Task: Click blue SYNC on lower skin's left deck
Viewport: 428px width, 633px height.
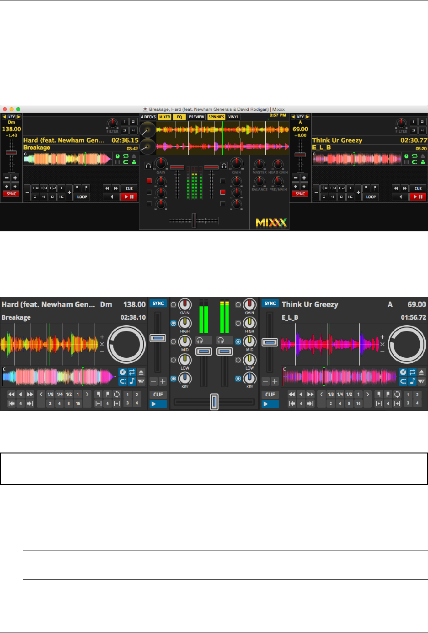Action: [x=158, y=303]
